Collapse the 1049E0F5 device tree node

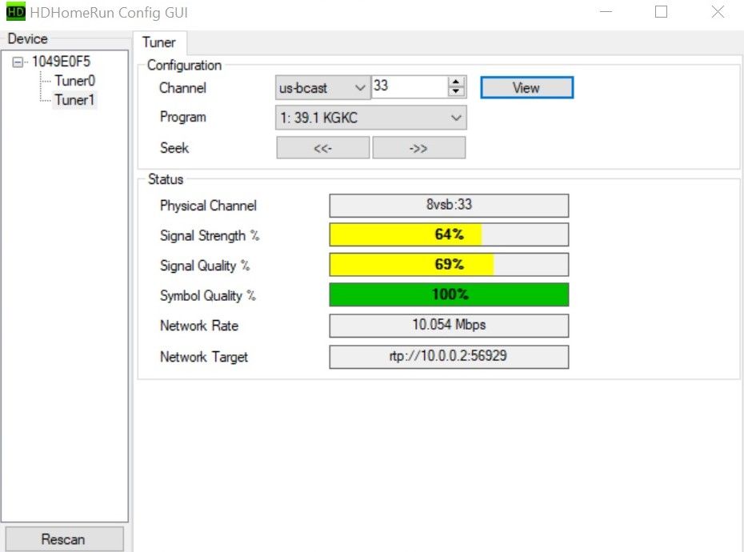pyautogui.click(x=18, y=62)
